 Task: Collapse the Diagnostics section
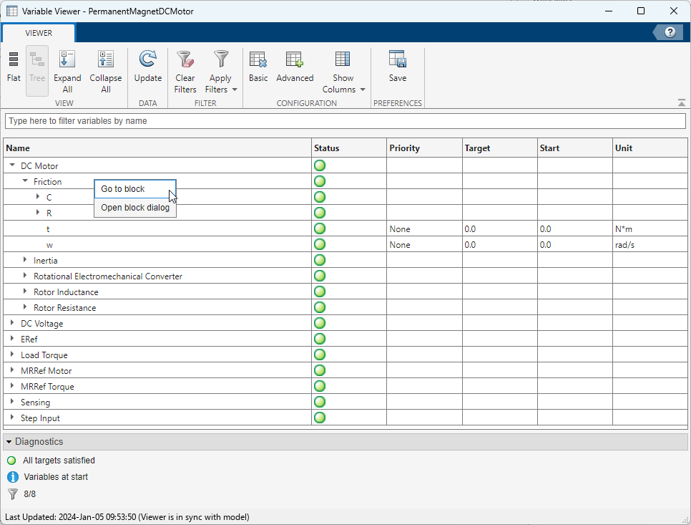pyautogui.click(x=9, y=442)
